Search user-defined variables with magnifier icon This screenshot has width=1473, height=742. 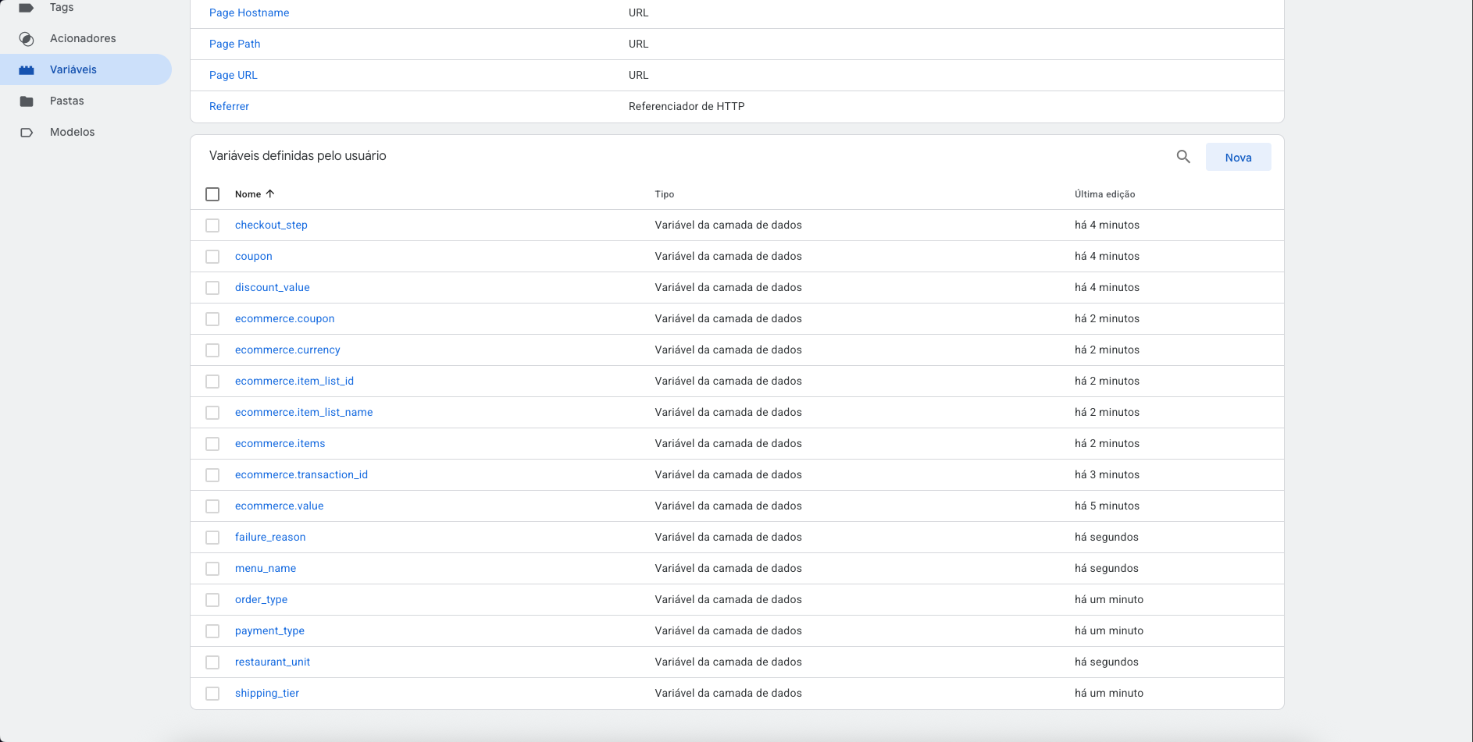tap(1183, 157)
